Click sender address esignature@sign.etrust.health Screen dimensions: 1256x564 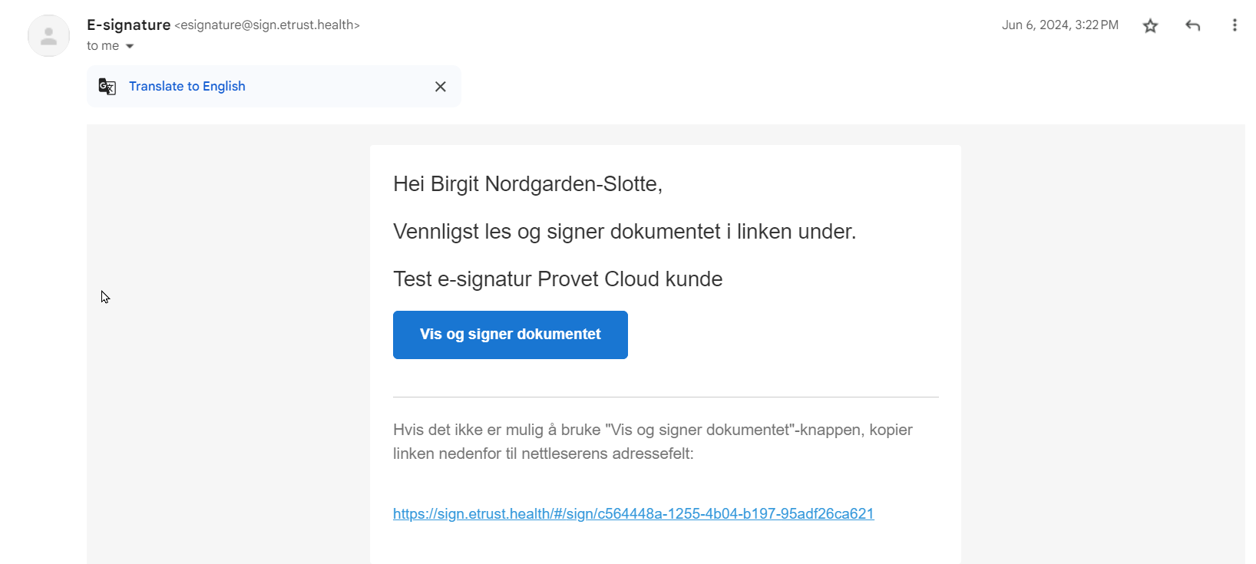click(267, 25)
